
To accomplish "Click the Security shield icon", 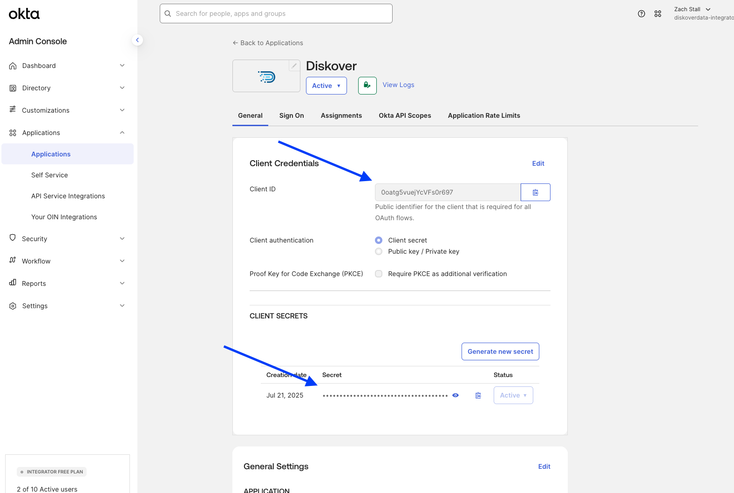I will [x=13, y=238].
